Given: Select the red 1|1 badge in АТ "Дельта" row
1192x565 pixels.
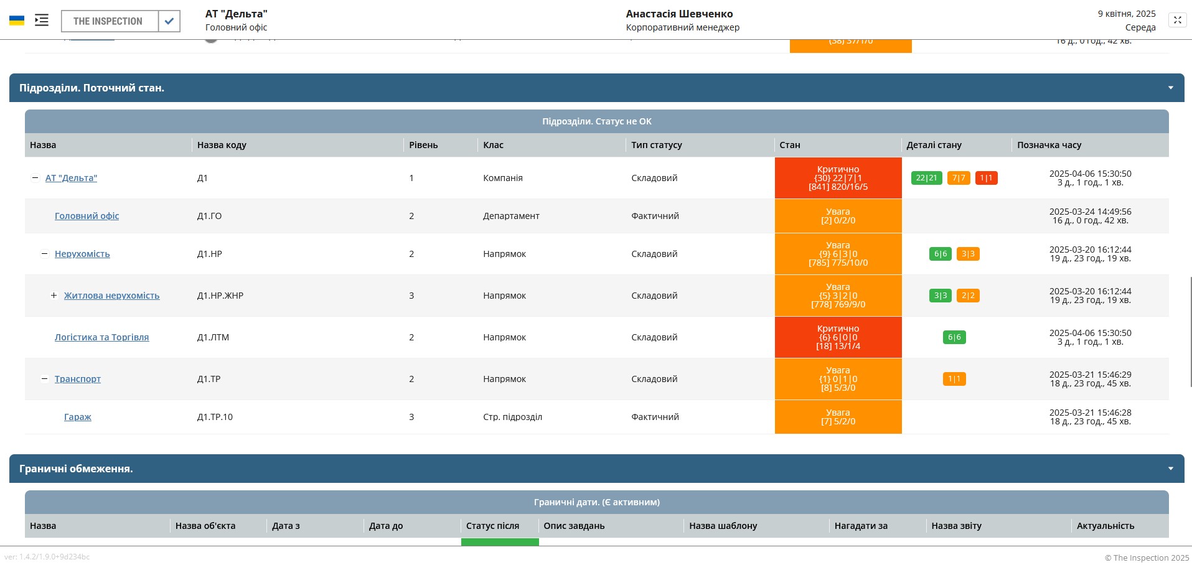Looking at the screenshot, I should click(985, 177).
